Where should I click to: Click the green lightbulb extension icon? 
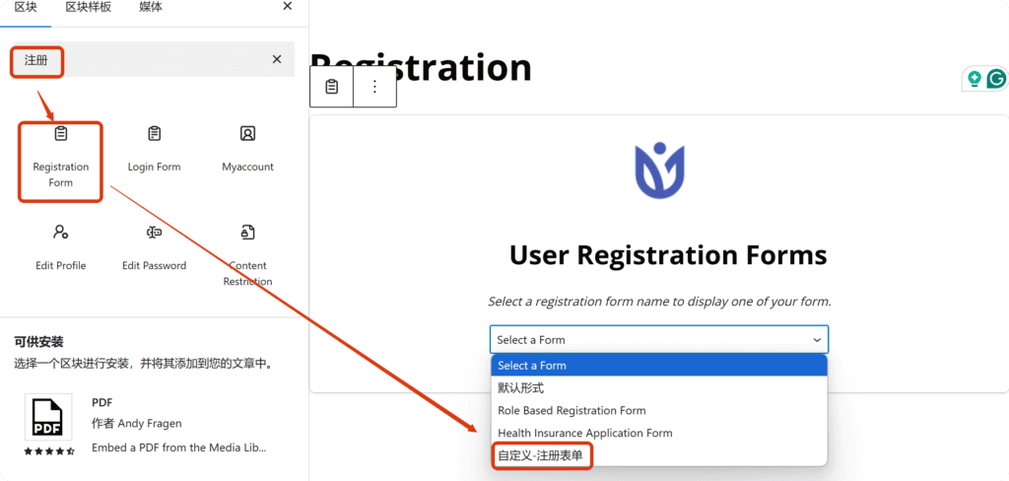[975, 79]
